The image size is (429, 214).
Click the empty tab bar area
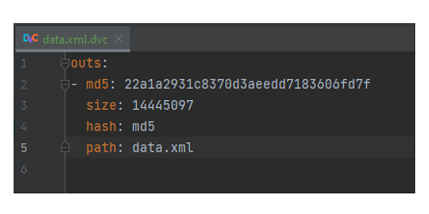272,38
